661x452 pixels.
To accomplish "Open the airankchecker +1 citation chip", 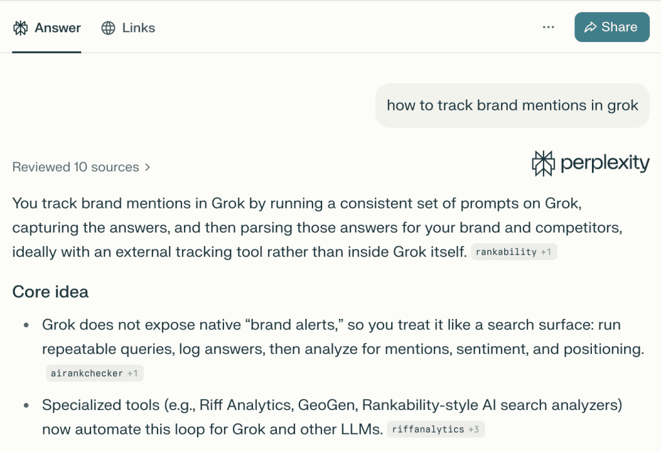I will [95, 373].
